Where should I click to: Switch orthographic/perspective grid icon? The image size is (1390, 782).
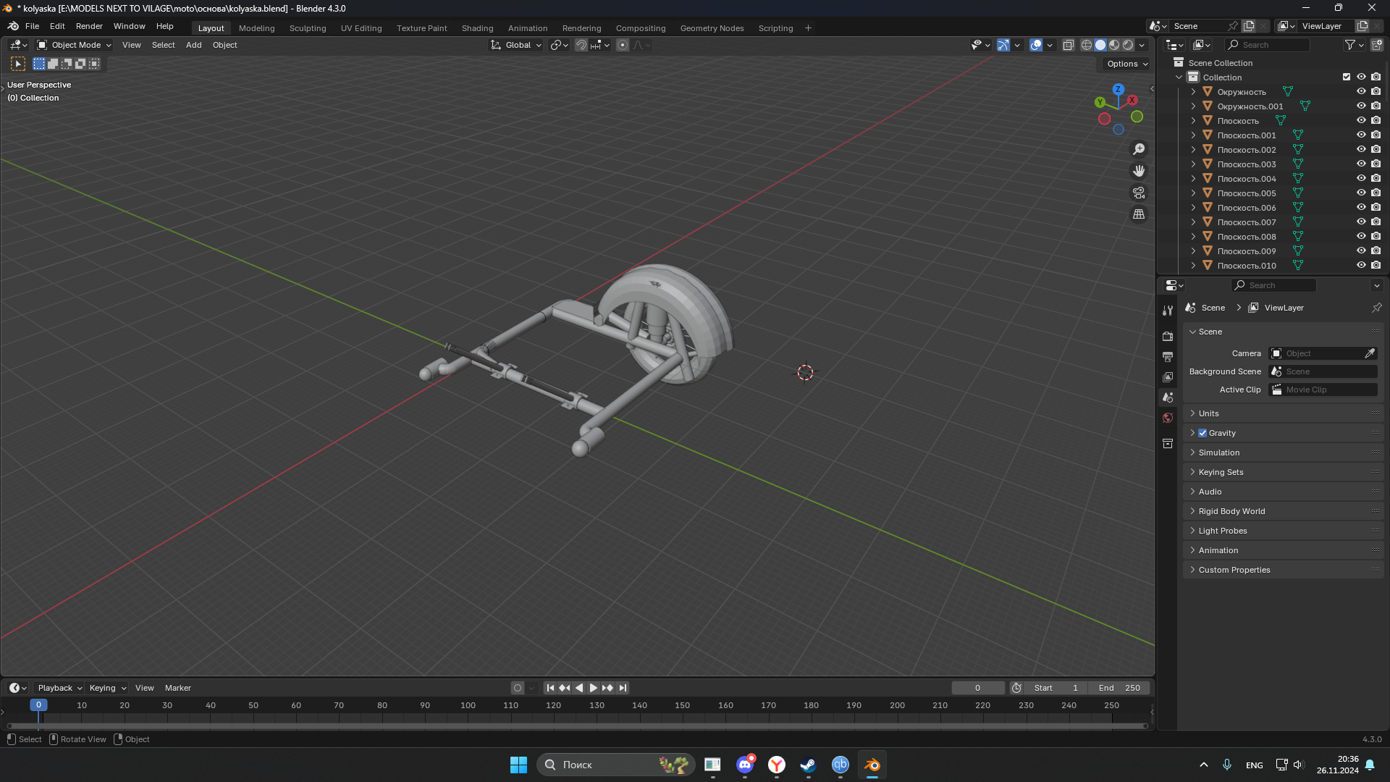(1139, 214)
